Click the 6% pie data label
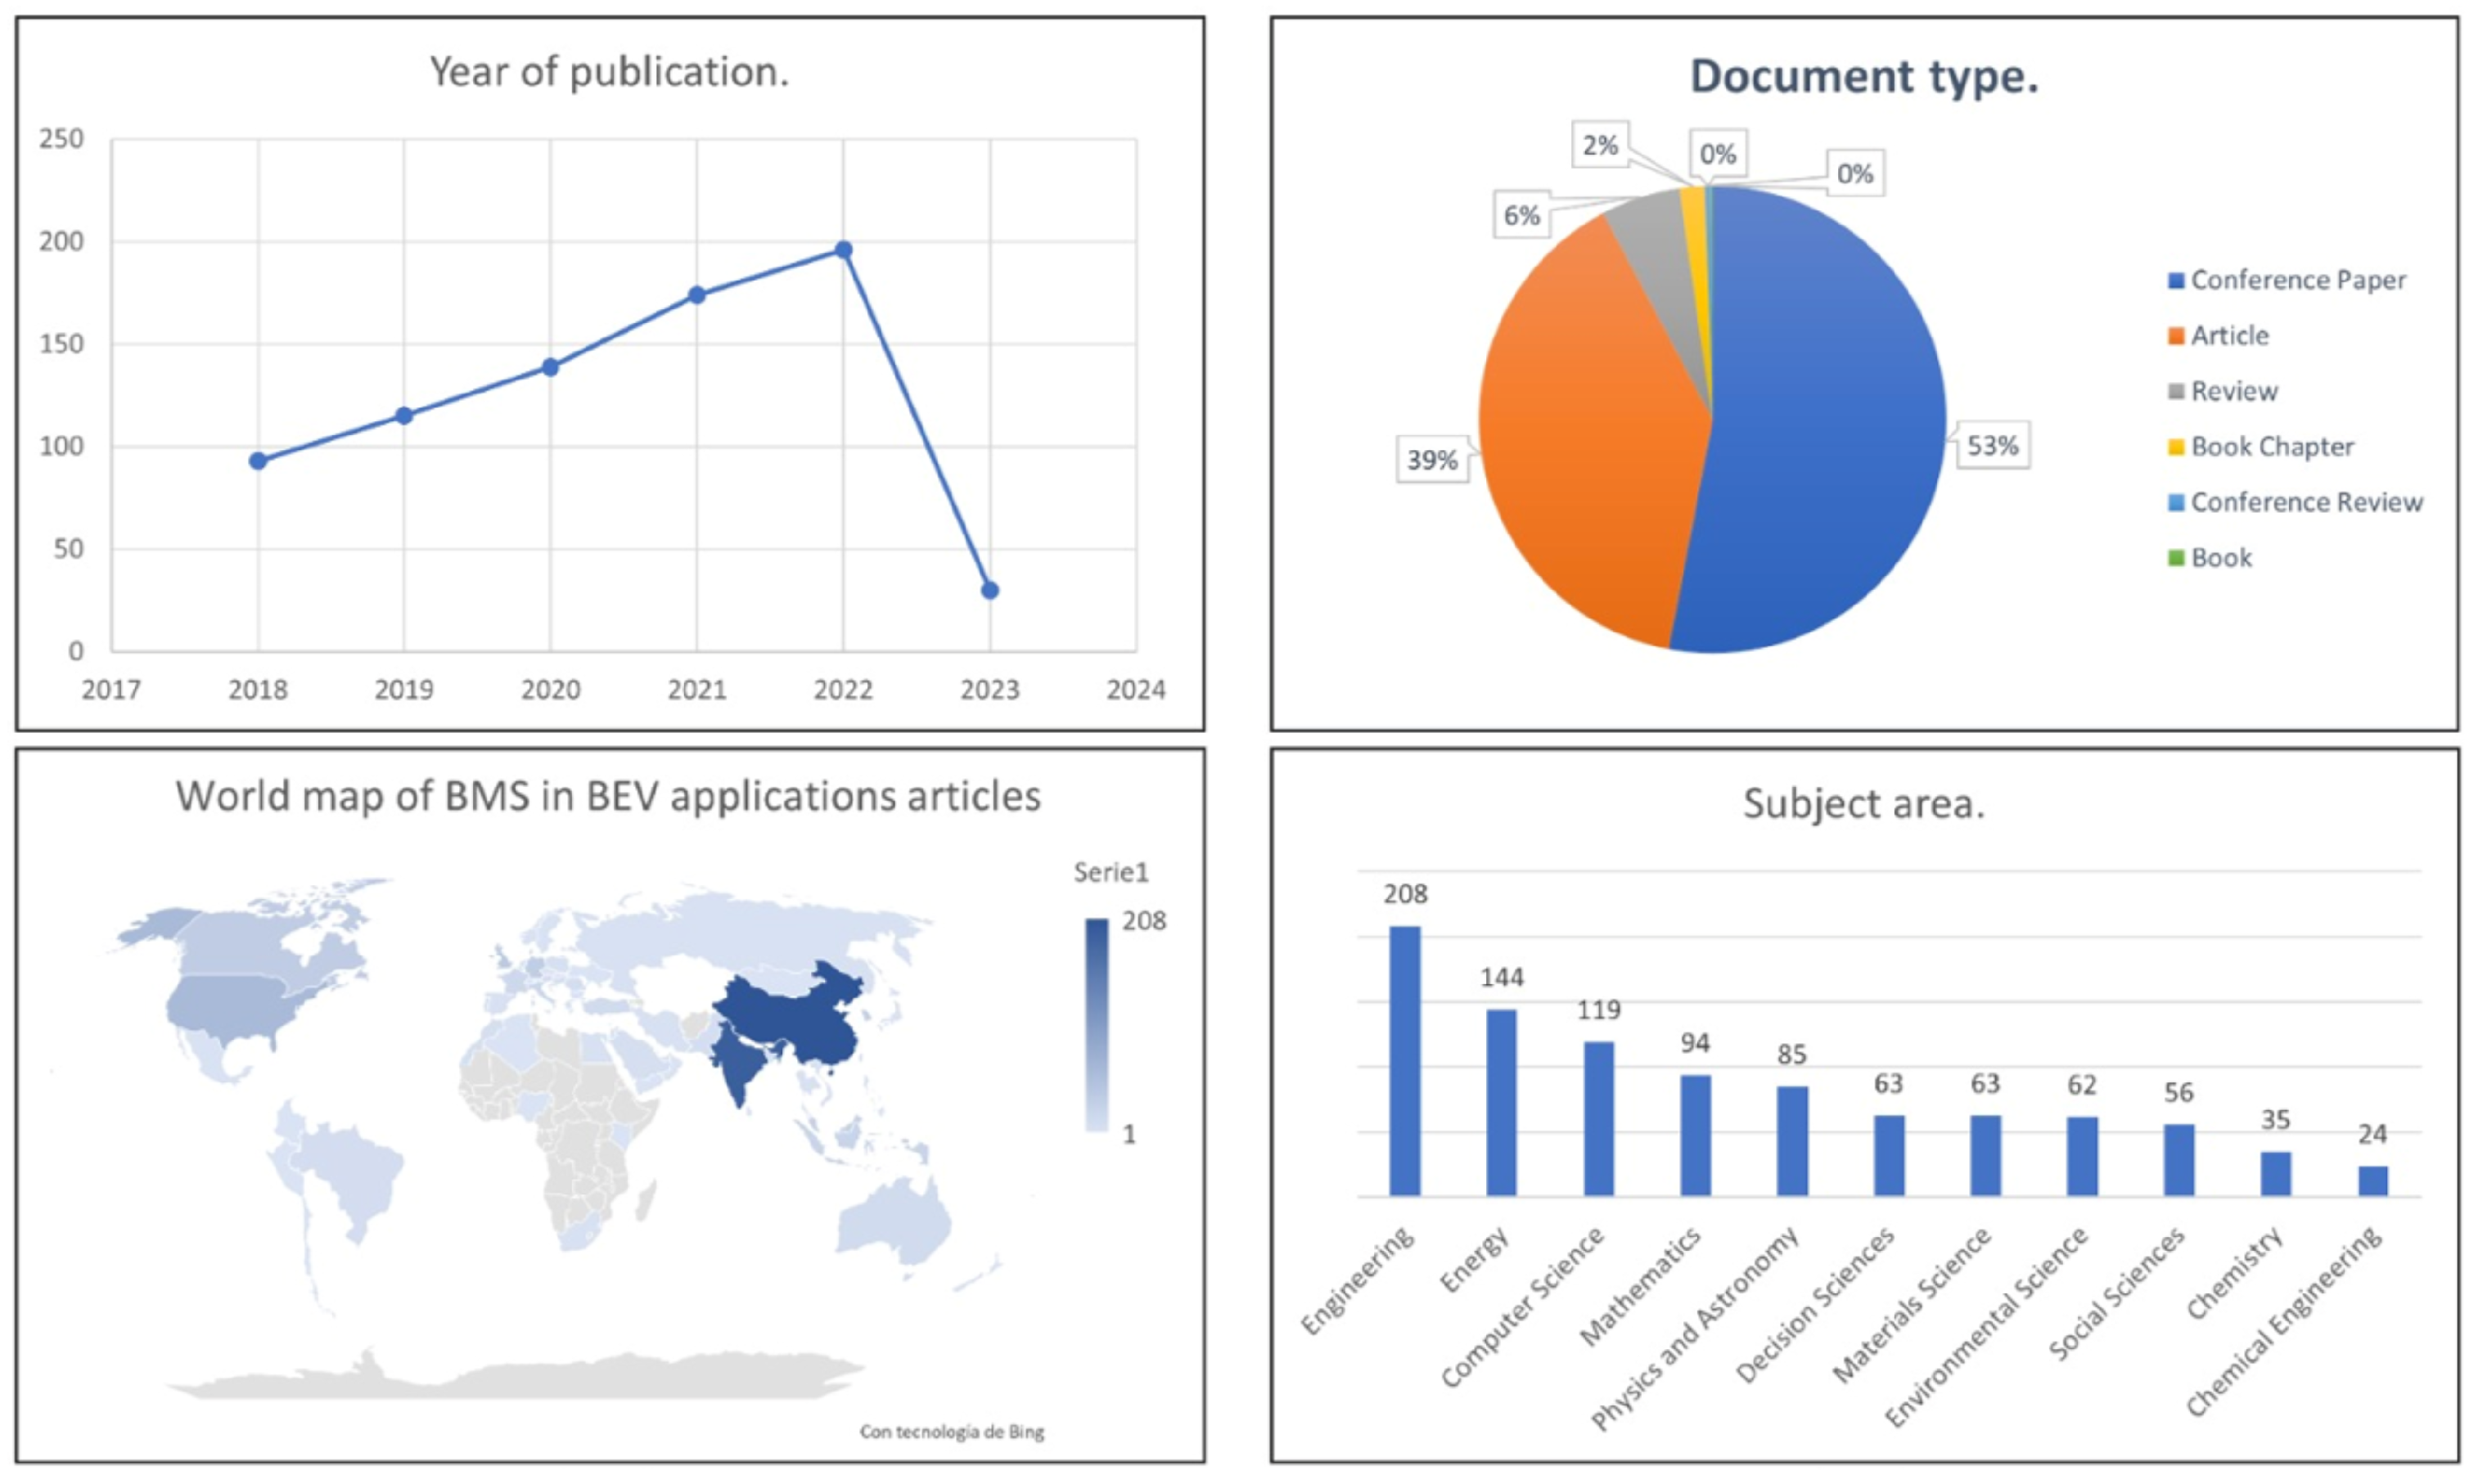This screenshot has height=1484, width=2478. click(1521, 216)
